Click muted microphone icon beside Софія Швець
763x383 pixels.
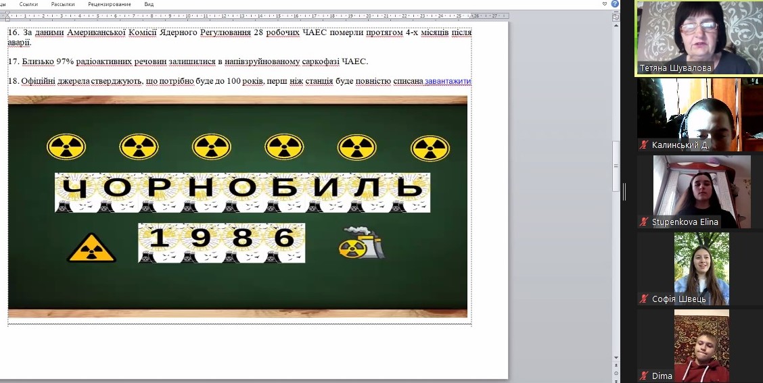coord(644,299)
